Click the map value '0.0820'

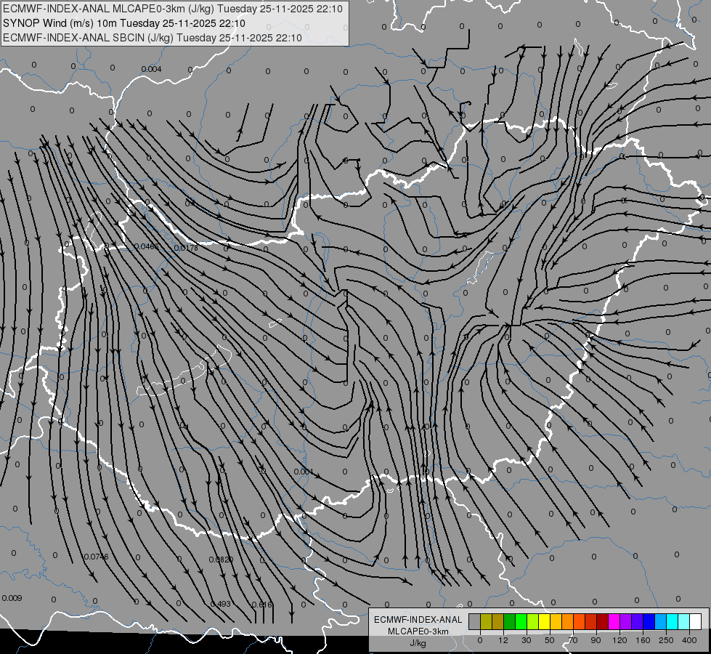pyautogui.click(x=221, y=560)
